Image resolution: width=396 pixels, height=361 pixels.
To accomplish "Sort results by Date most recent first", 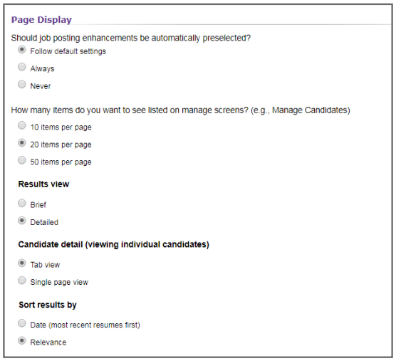I will pos(22,323).
